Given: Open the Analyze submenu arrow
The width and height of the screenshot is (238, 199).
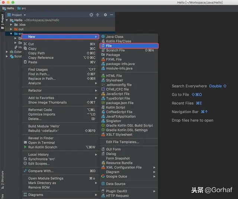Looking at the screenshot, I should pos(96,83).
